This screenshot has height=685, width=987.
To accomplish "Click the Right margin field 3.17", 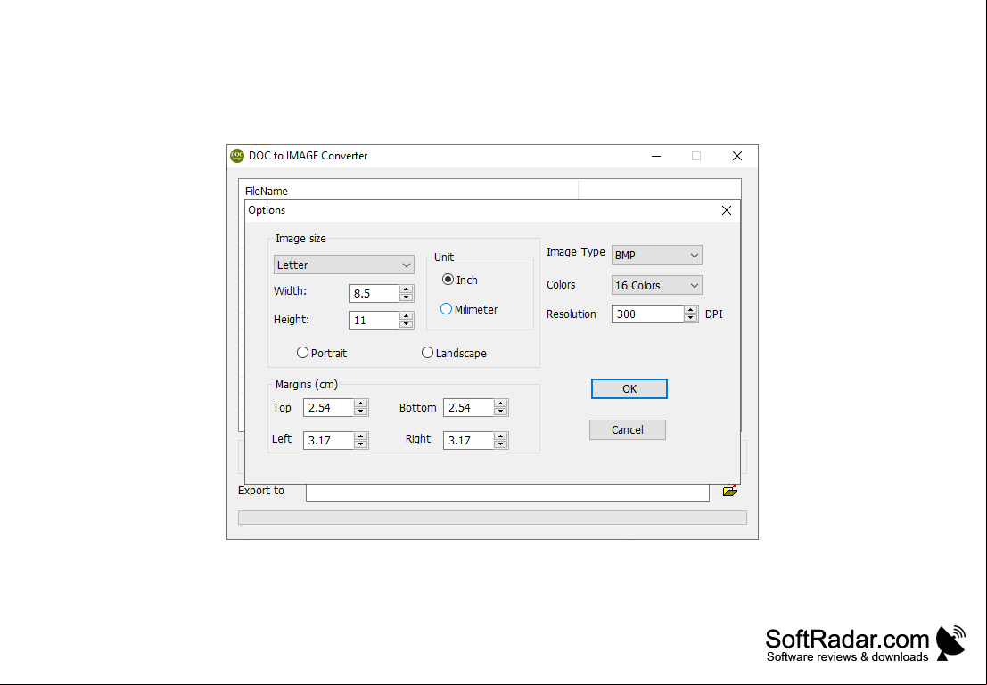I will pyautogui.click(x=468, y=440).
